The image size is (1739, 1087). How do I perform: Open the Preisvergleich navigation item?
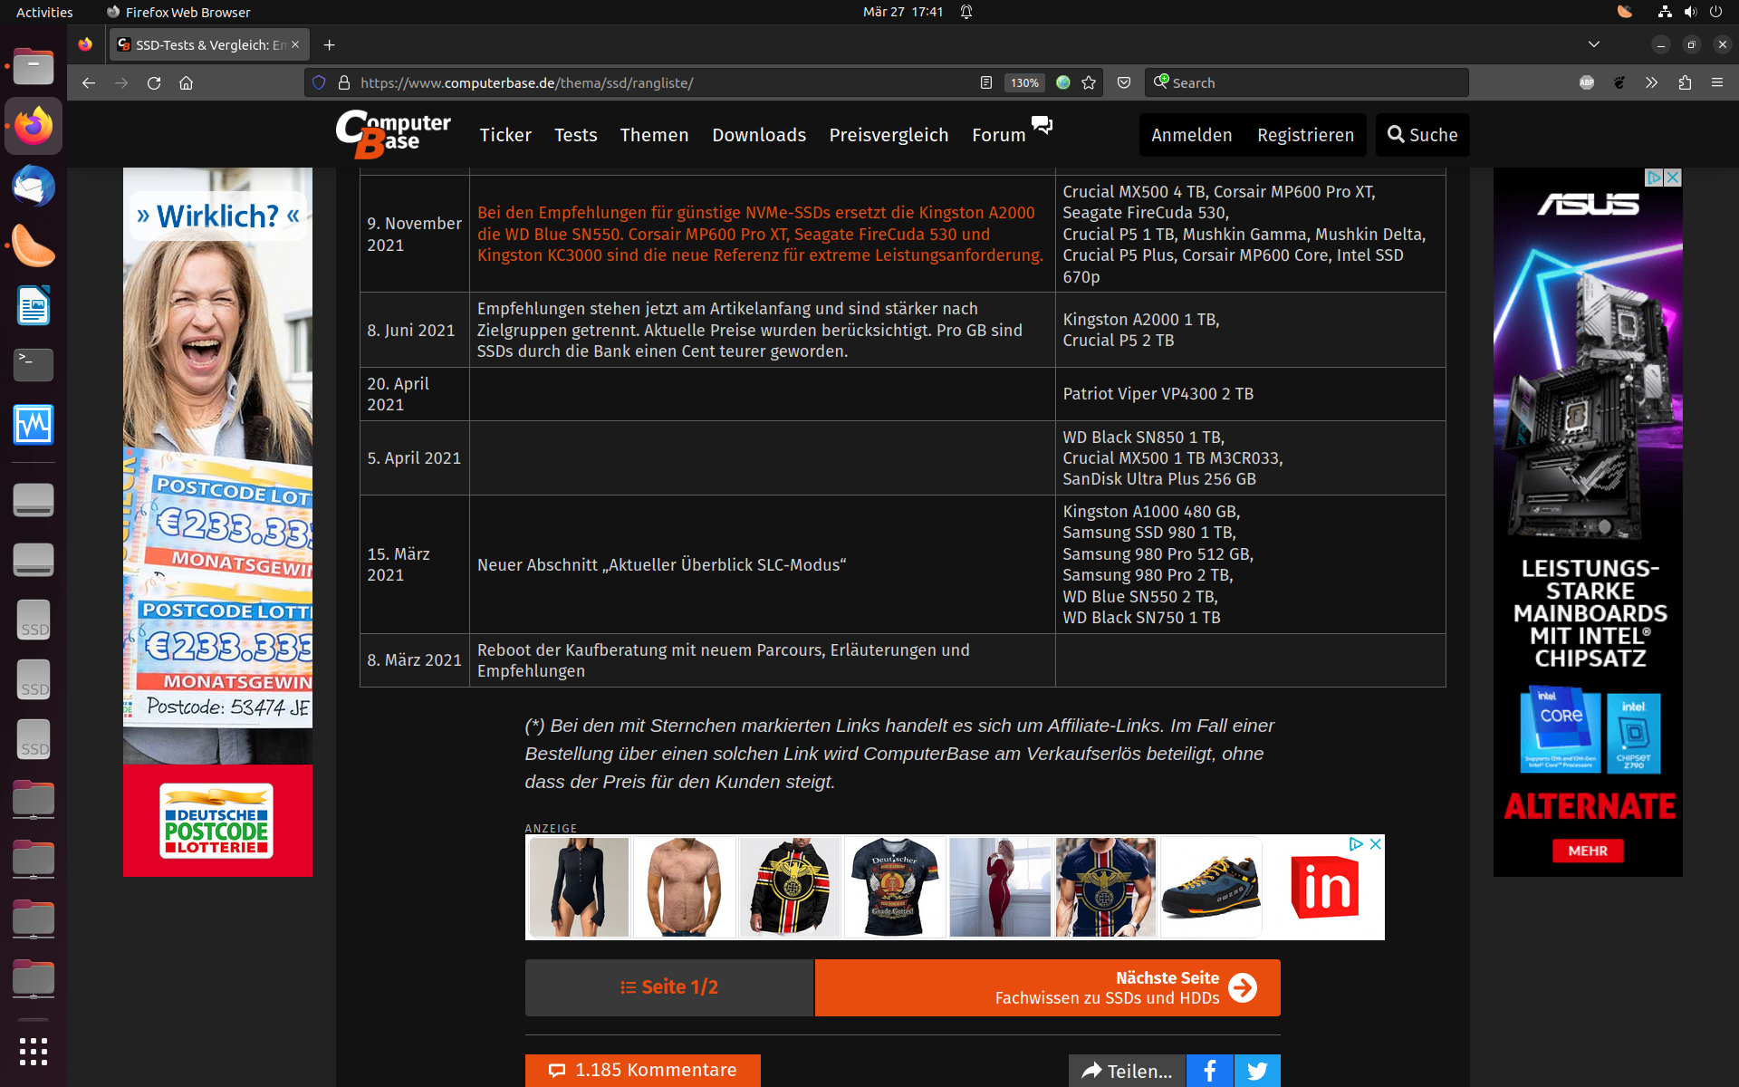(x=889, y=135)
